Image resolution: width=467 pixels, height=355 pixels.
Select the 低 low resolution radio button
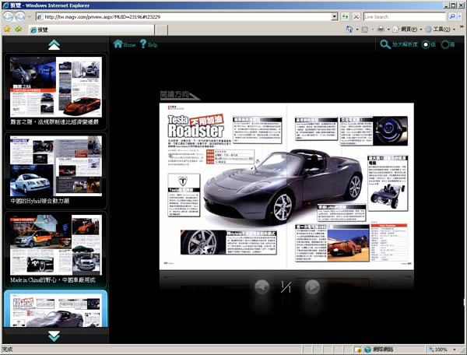click(x=426, y=44)
